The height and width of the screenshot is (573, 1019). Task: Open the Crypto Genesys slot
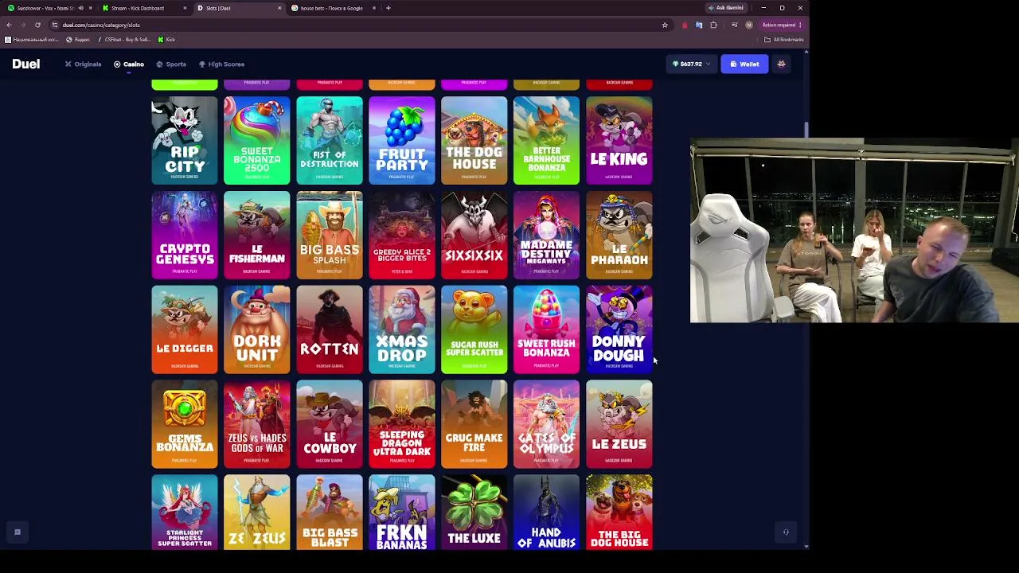(185, 235)
